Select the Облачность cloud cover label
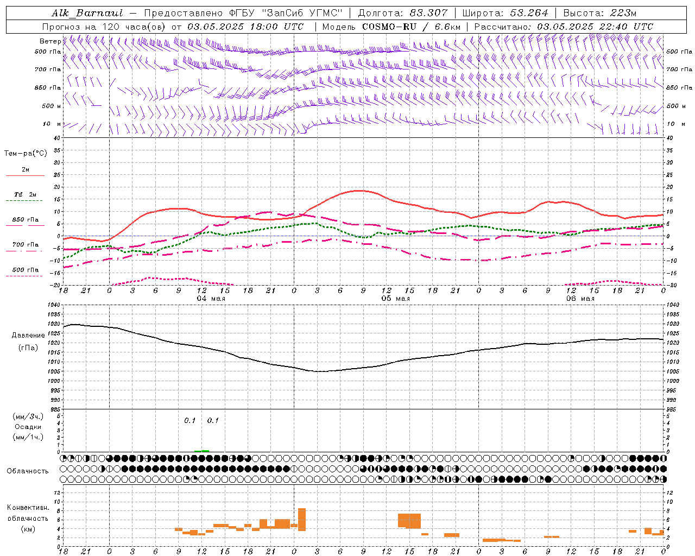 click(x=28, y=471)
